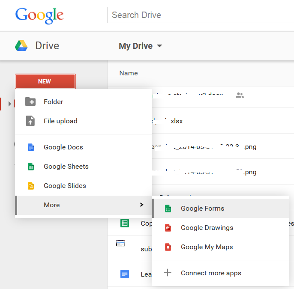Image resolution: width=294 pixels, height=289 pixels.
Task: Click the blue Google Docs icon
Action: 31,147
